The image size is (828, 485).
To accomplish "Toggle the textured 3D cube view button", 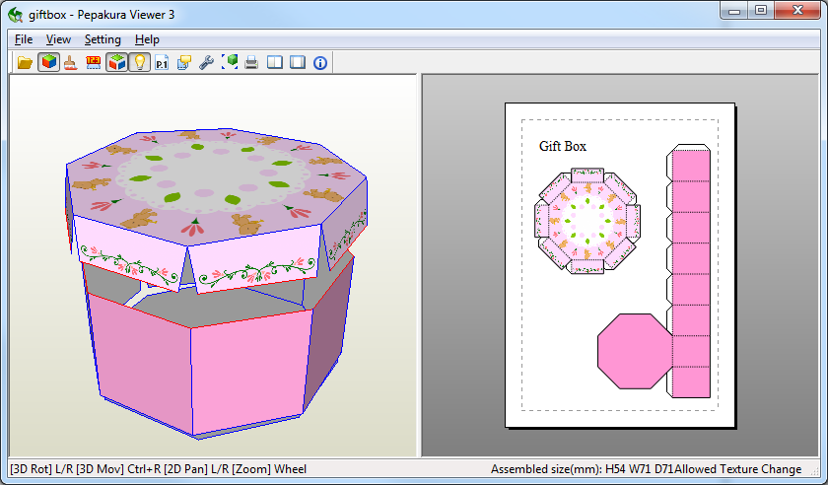I will pos(48,63).
